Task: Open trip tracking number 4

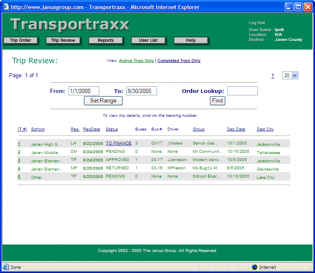Action: coord(19,169)
